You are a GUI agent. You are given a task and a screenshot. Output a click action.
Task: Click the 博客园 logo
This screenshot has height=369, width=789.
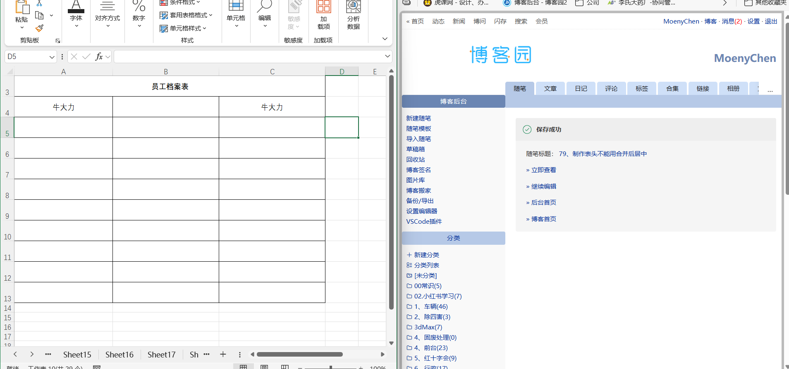click(x=500, y=55)
